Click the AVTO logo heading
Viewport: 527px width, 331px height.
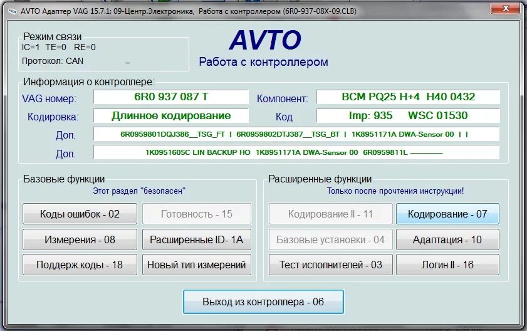[x=265, y=40]
